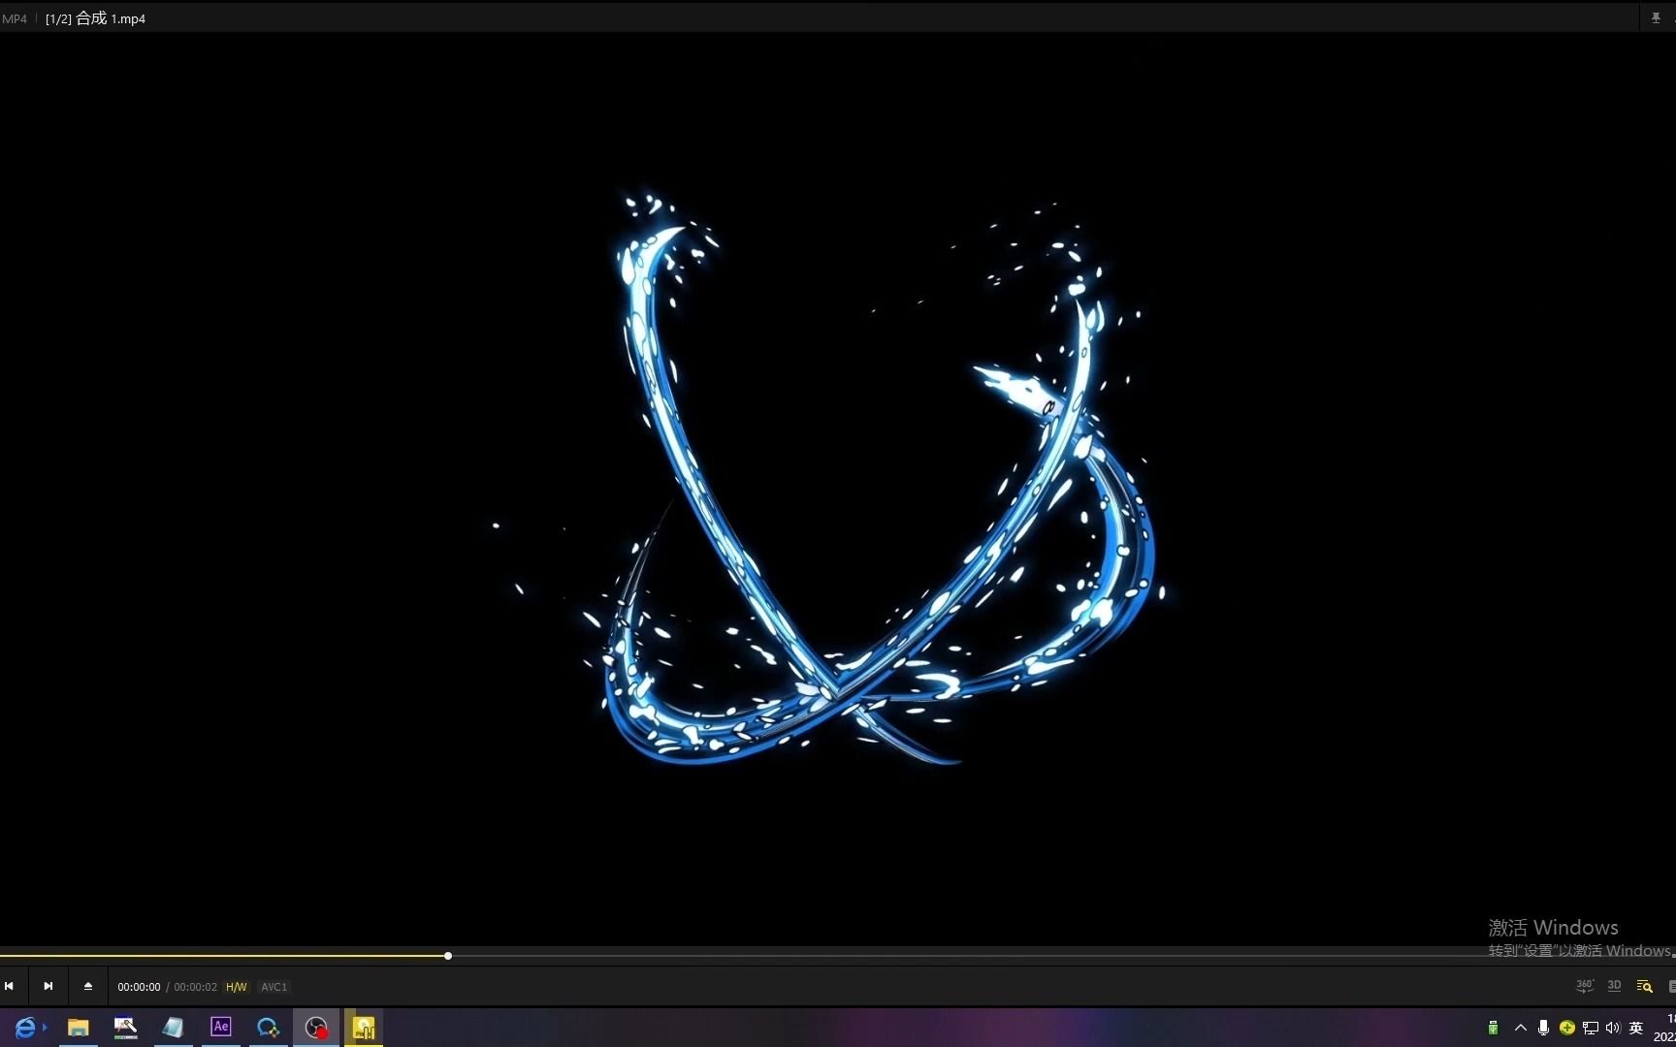
Task: Toggle 360-degree video mode
Action: (1585, 986)
